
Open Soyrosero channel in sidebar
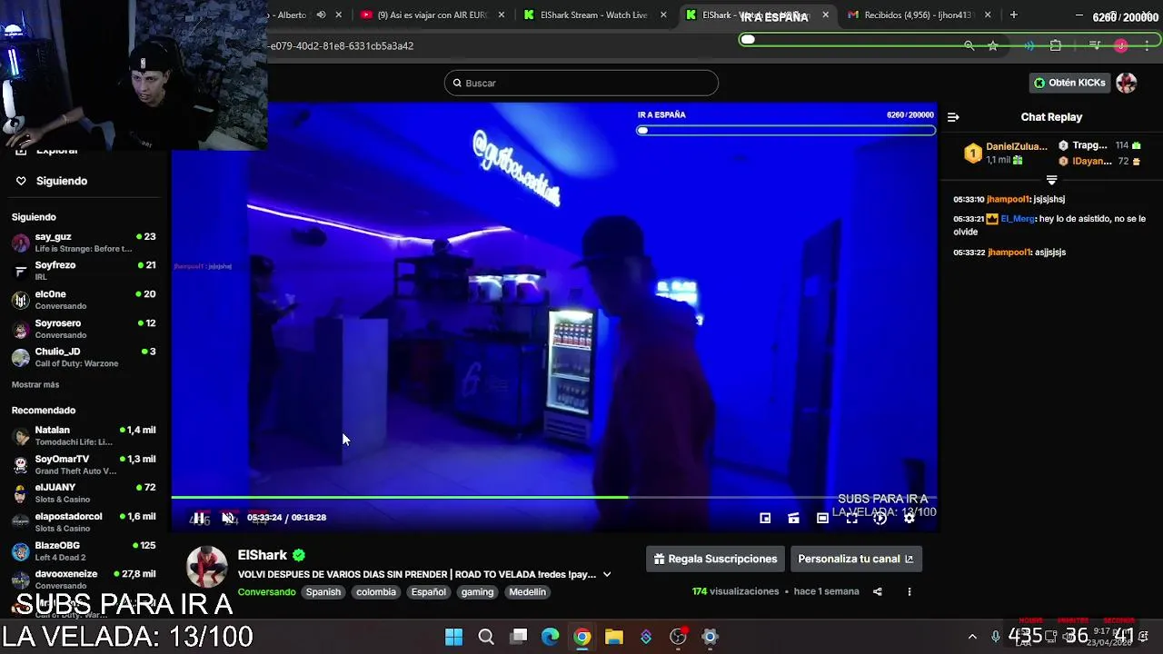(84, 329)
